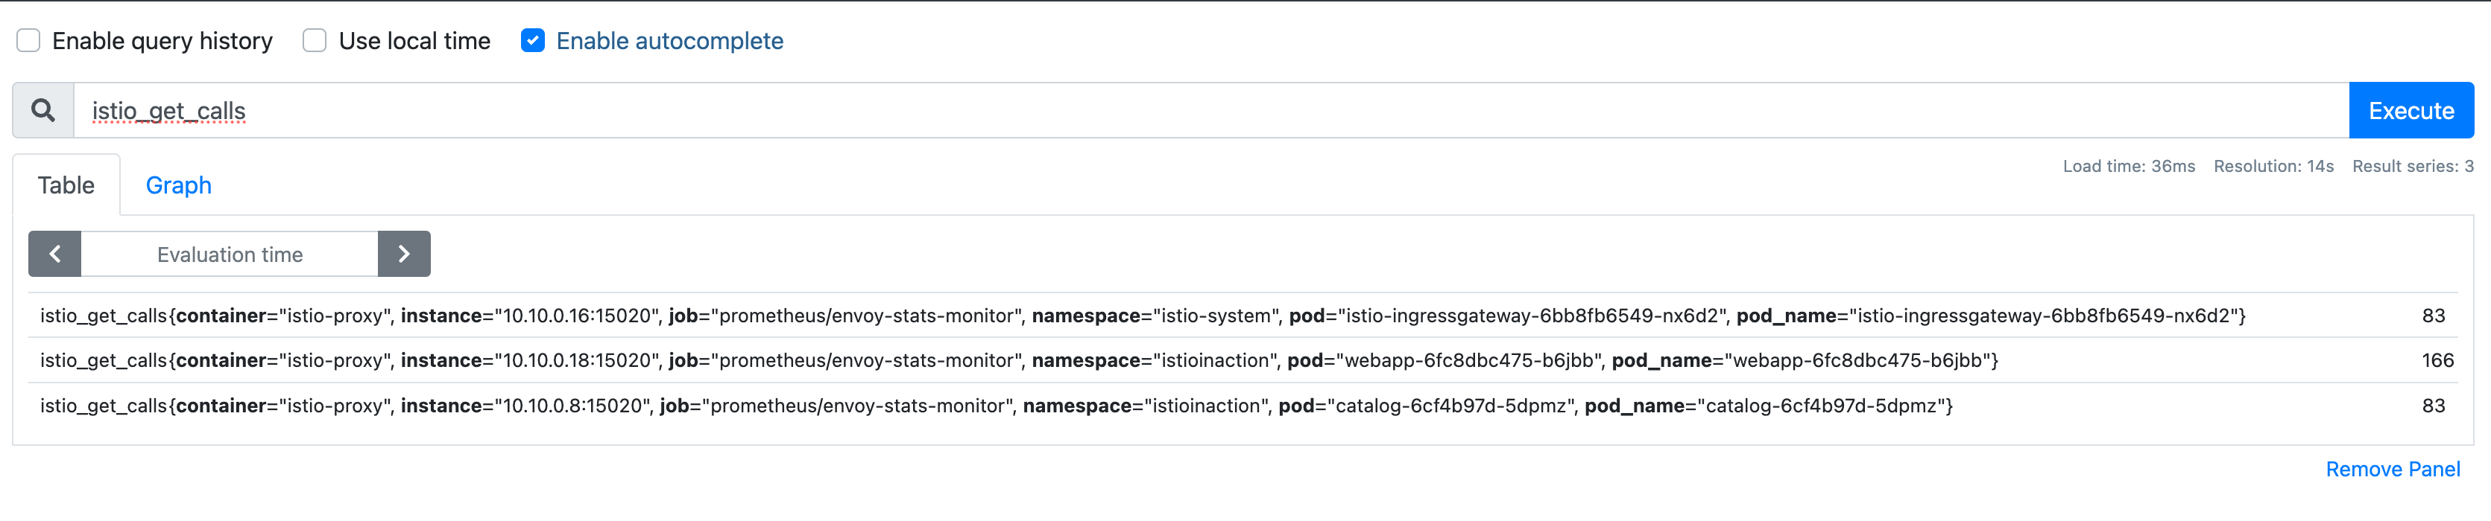Click the Remove Panel link
Viewport: 2491px width, 521px height.
pos(2393,469)
